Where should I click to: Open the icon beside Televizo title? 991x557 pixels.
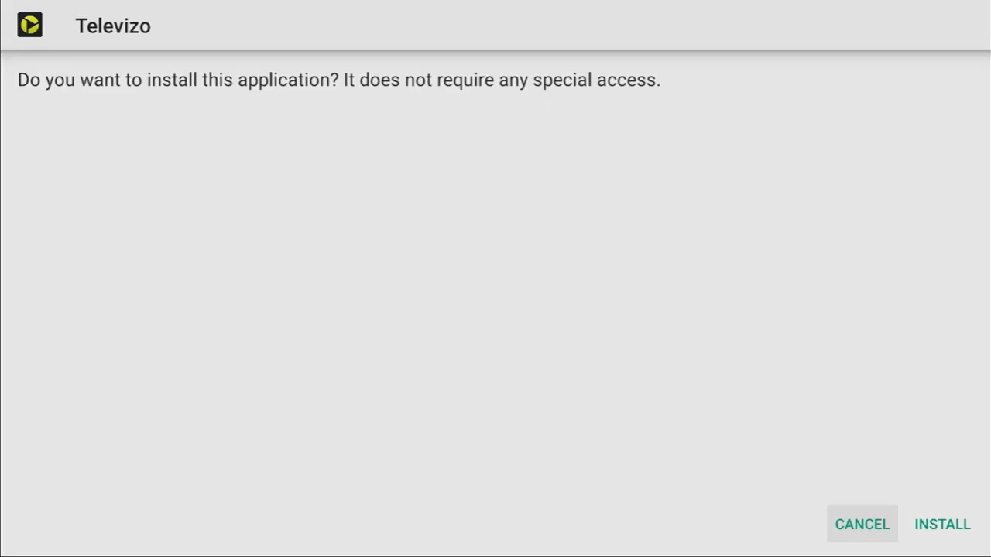coord(30,26)
